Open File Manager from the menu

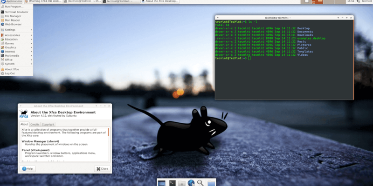pos(17,16)
